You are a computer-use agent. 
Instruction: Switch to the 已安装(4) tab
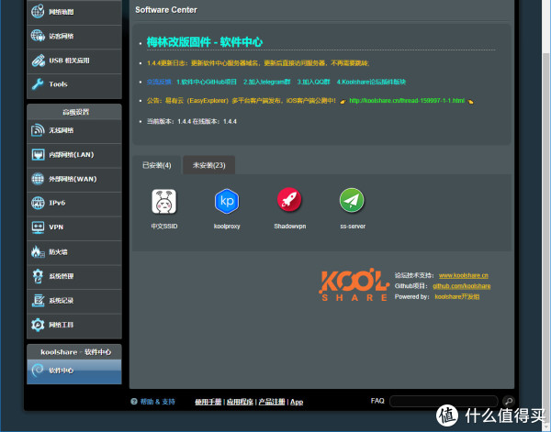tap(157, 165)
